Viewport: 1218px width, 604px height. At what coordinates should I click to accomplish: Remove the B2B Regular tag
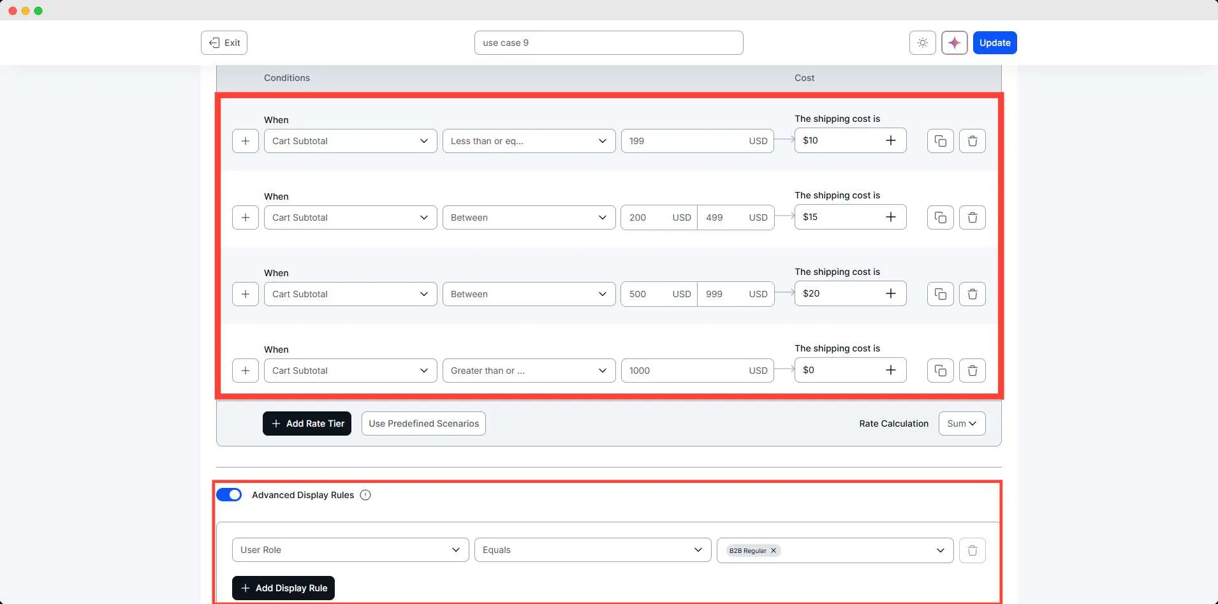coord(772,550)
